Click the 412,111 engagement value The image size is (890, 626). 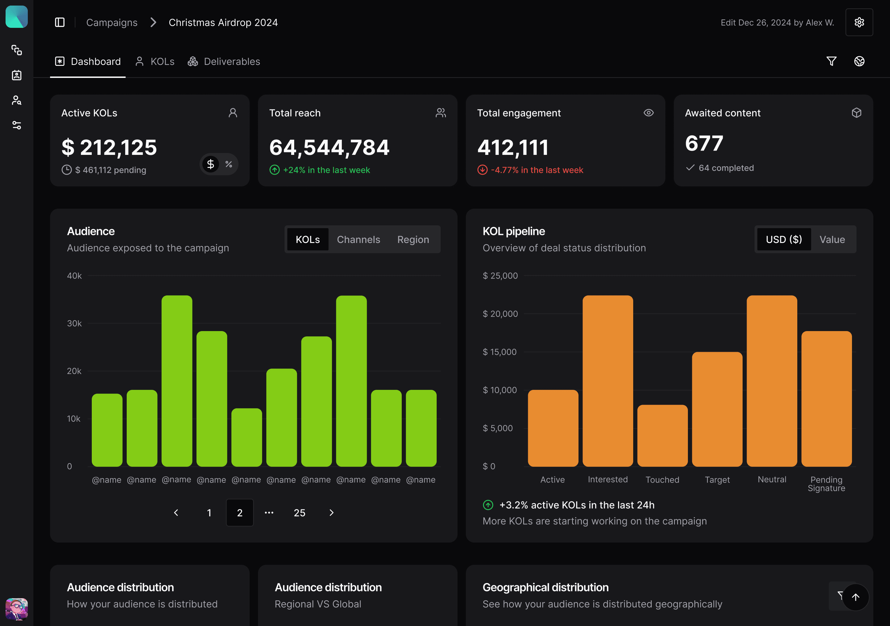(x=513, y=147)
